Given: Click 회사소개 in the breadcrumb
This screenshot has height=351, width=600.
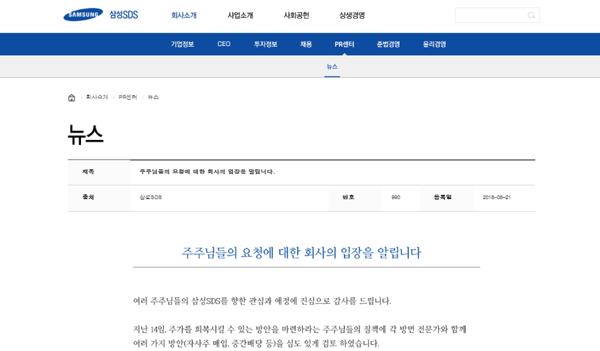Looking at the screenshot, I should 97,97.
